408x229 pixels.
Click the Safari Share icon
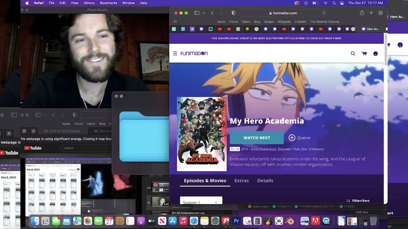coord(362,13)
